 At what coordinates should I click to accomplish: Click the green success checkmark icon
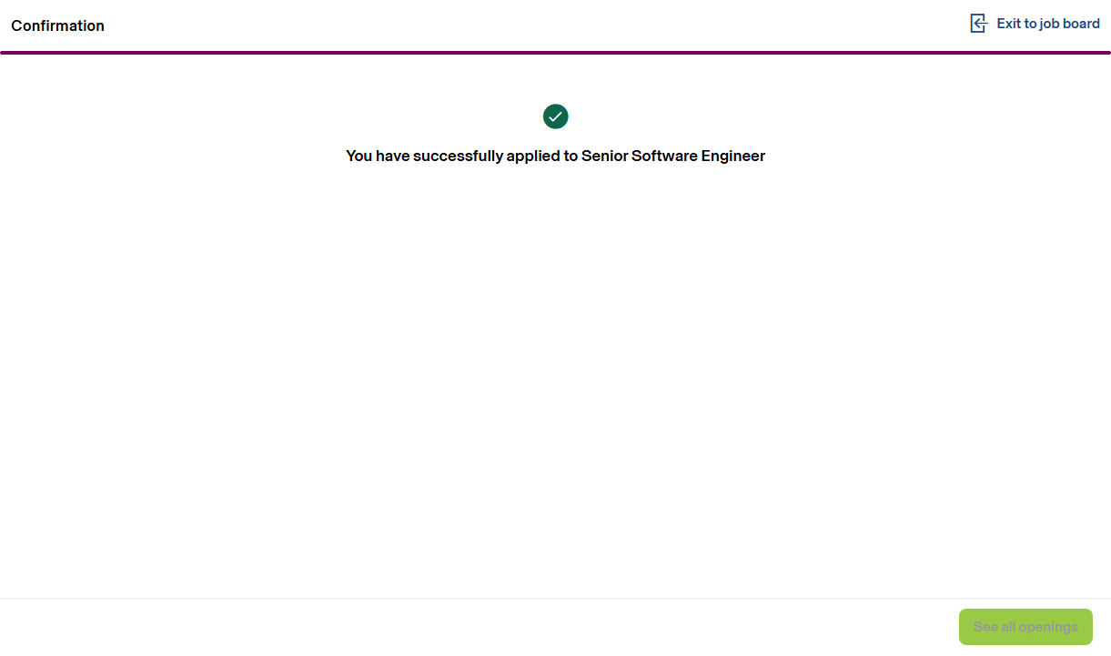[555, 116]
